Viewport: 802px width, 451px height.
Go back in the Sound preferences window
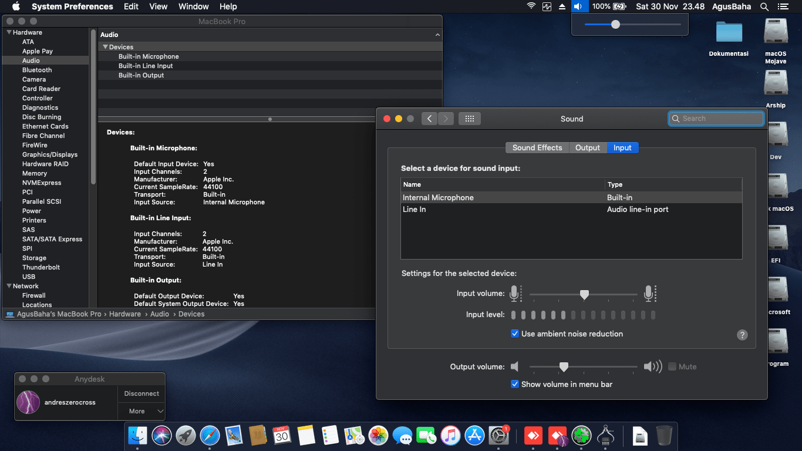click(429, 119)
